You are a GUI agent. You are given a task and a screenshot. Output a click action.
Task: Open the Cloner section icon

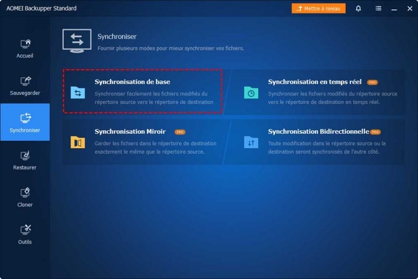pos(25,193)
